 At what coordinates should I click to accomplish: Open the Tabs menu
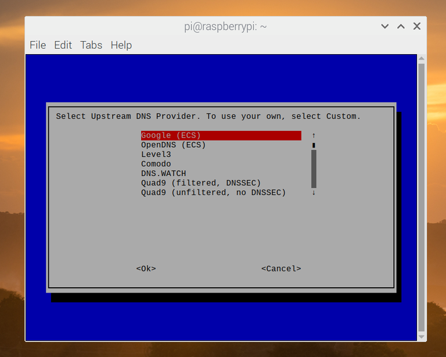[x=91, y=45]
